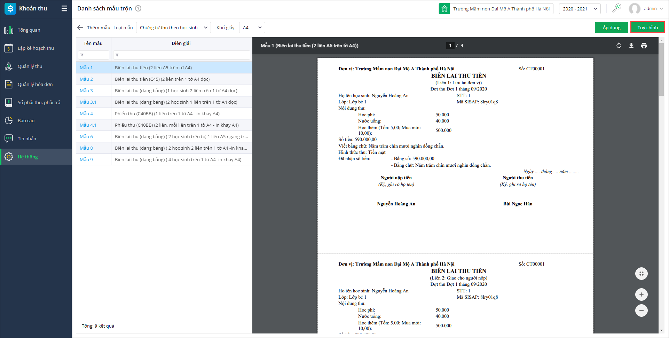Image resolution: width=669 pixels, height=338 pixels.
Task: Click scrollbar down arrow in preview
Action: [661, 330]
